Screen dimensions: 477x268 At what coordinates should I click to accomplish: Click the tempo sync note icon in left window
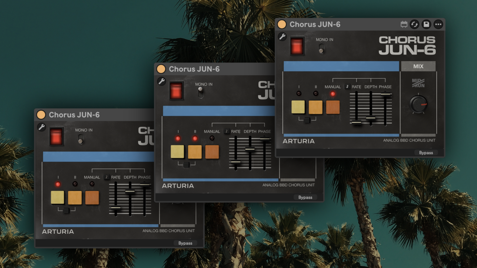coord(106,177)
